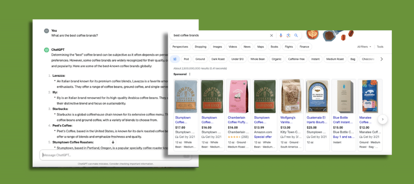Image resolution: width=414 pixels, height=184 pixels.
Task: Switch to Perspectives tab
Action: [x=180, y=47]
